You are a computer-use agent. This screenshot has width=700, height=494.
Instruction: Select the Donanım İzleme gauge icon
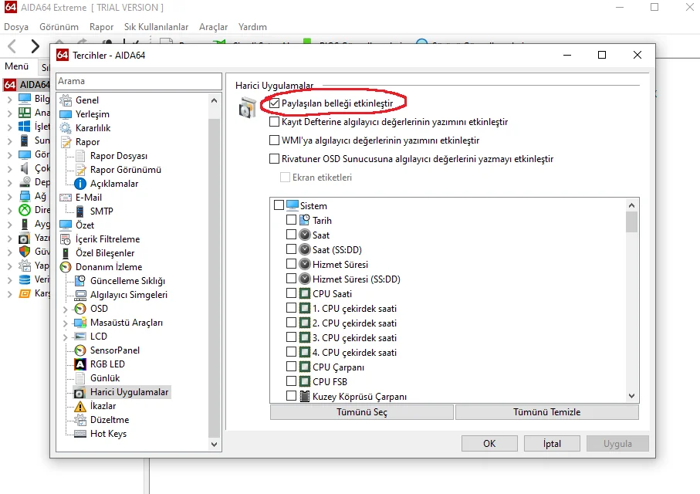(x=66, y=267)
